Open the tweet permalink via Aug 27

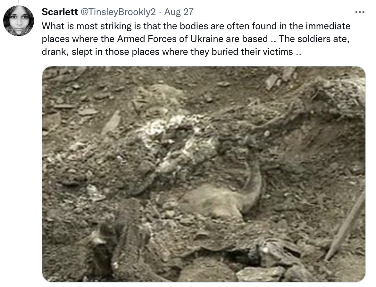tap(179, 12)
